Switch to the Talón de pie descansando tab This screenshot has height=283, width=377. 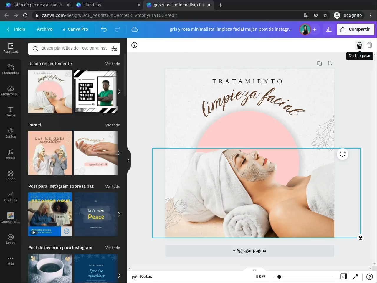(38, 5)
